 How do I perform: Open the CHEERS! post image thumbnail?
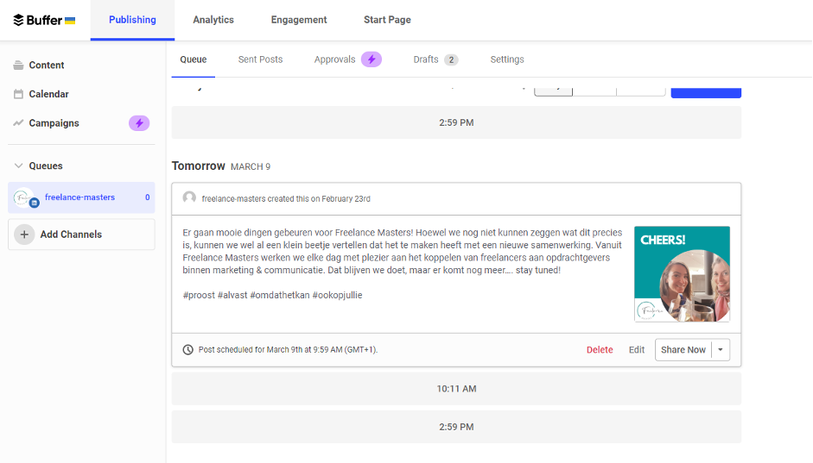pyautogui.click(x=682, y=274)
